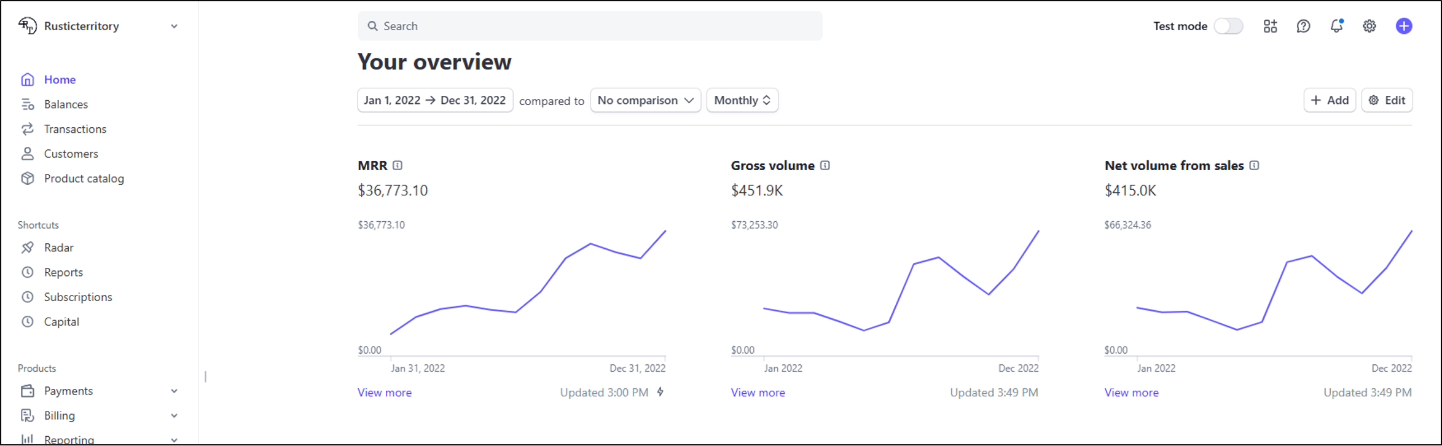The width and height of the screenshot is (1442, 446).
Task: Click the Add widget button
Action: (x=1330, y=100)
